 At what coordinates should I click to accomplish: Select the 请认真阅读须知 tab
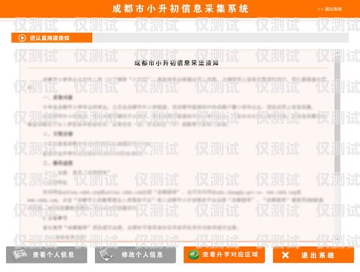(x=52, y=38)
